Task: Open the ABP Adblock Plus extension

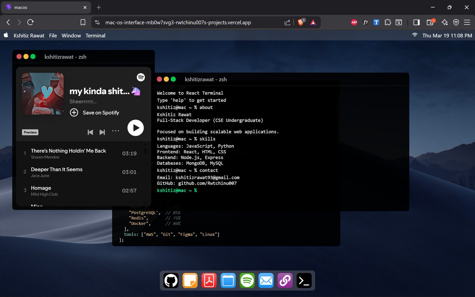Action: (x=354, y=23)
